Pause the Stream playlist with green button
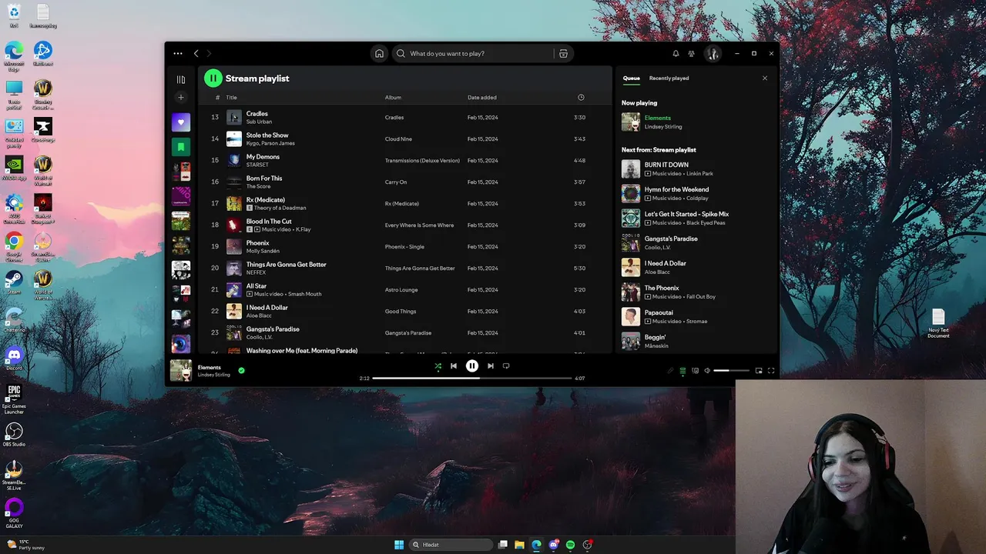Image resolution: width=986 pixels, height=554 pixels. coord(213,78)
